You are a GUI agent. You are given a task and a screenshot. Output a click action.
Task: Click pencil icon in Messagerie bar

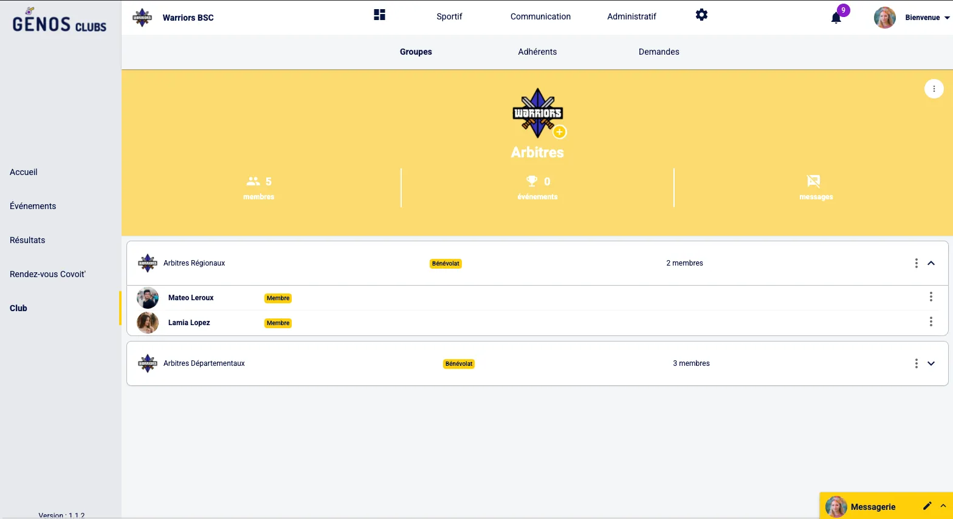pyautogui.click(x=927, y=506)
